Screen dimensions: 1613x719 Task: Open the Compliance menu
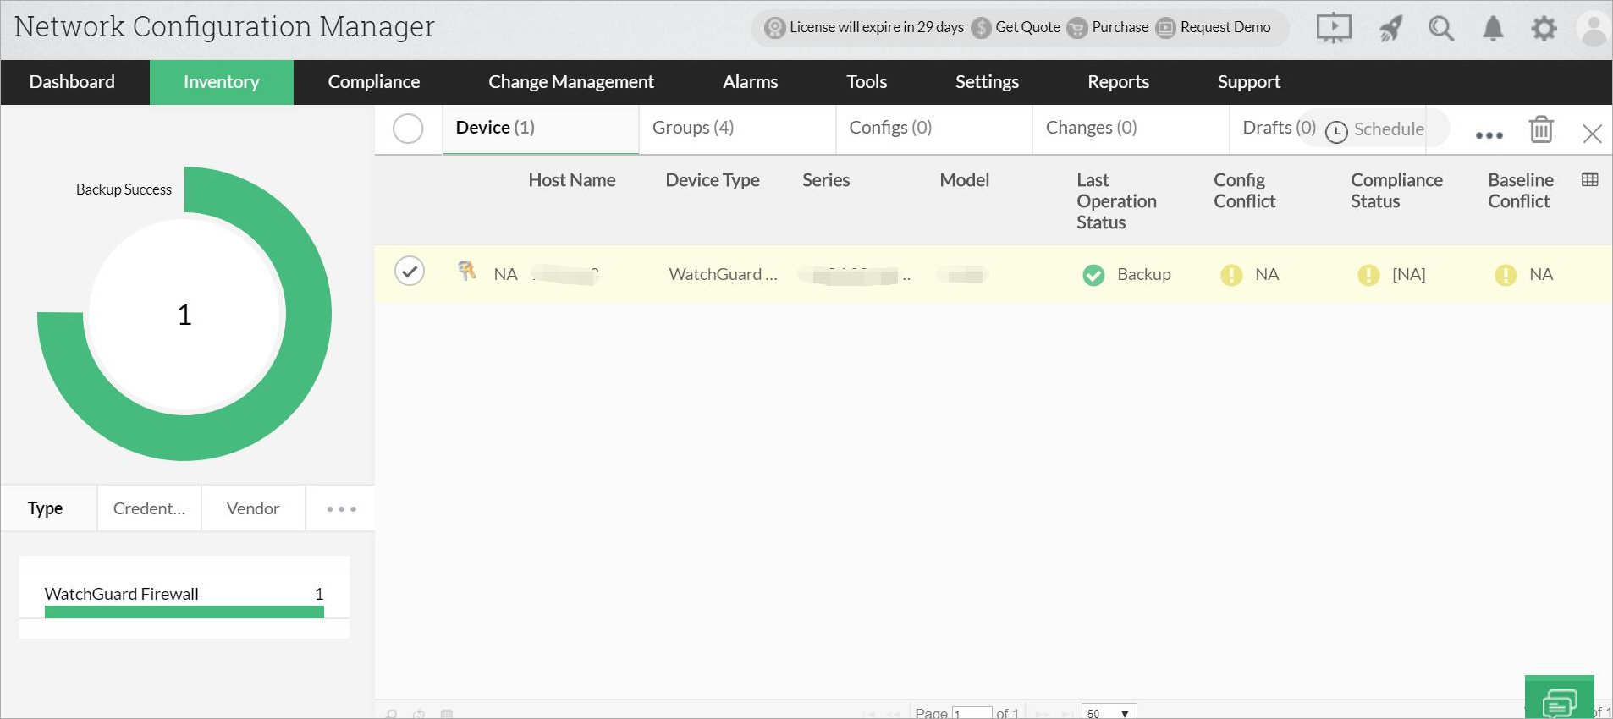373,82
